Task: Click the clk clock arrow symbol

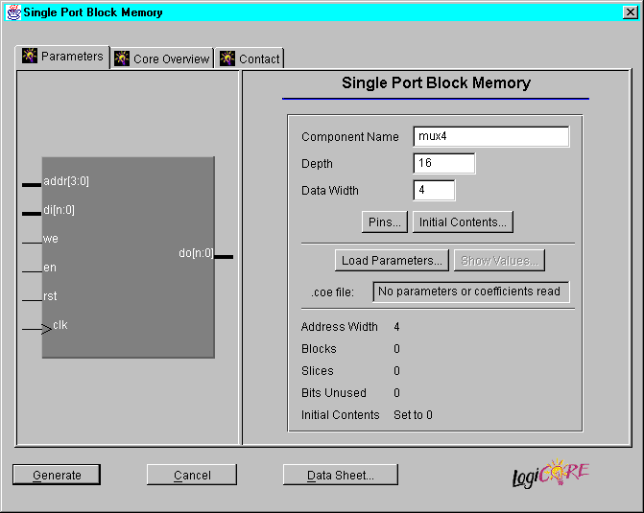Action: tap(38, 329)
